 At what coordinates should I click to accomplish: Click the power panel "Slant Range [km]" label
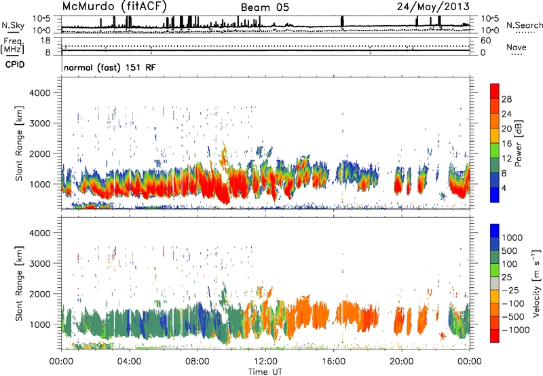[x=19, y=143]
